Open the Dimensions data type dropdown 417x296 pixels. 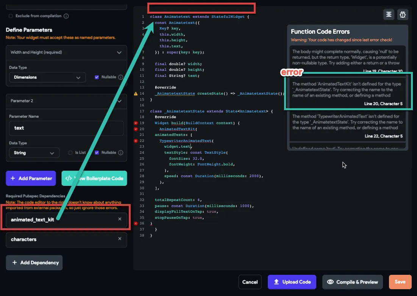47,77
